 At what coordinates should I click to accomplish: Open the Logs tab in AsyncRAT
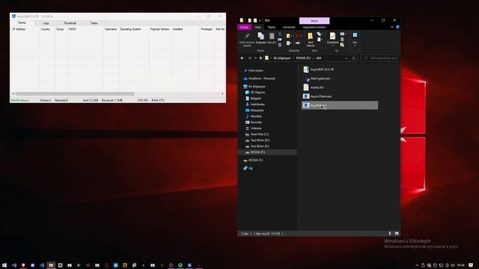[x=46, y=23]
